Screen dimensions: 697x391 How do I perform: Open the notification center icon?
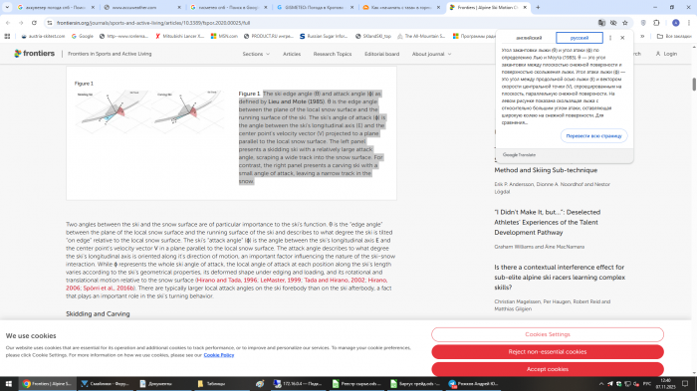tap(685, 383)
